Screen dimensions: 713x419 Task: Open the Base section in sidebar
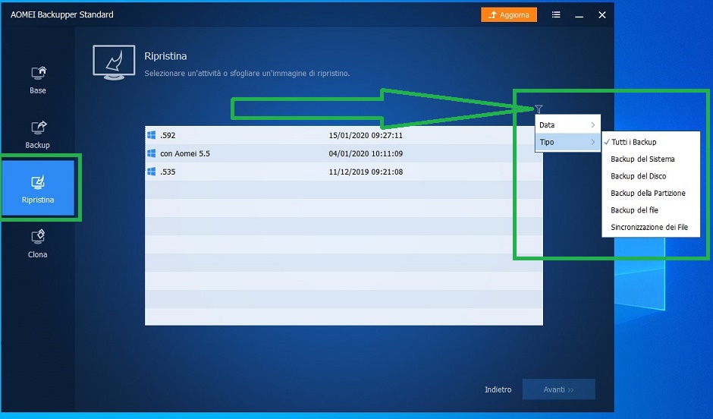[x=38, y=80]
